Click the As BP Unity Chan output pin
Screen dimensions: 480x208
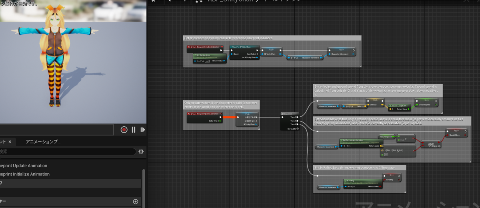257,57
